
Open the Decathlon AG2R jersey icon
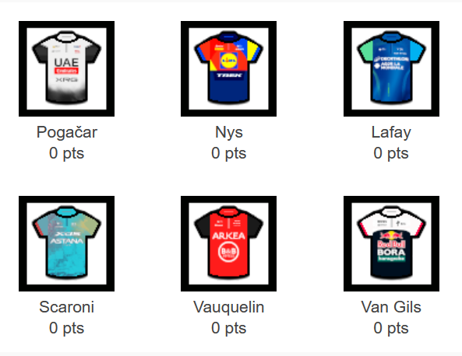coord(391,68)
